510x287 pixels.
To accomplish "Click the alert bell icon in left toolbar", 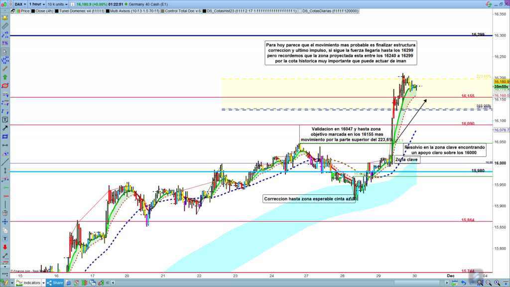I will [5, 18].
